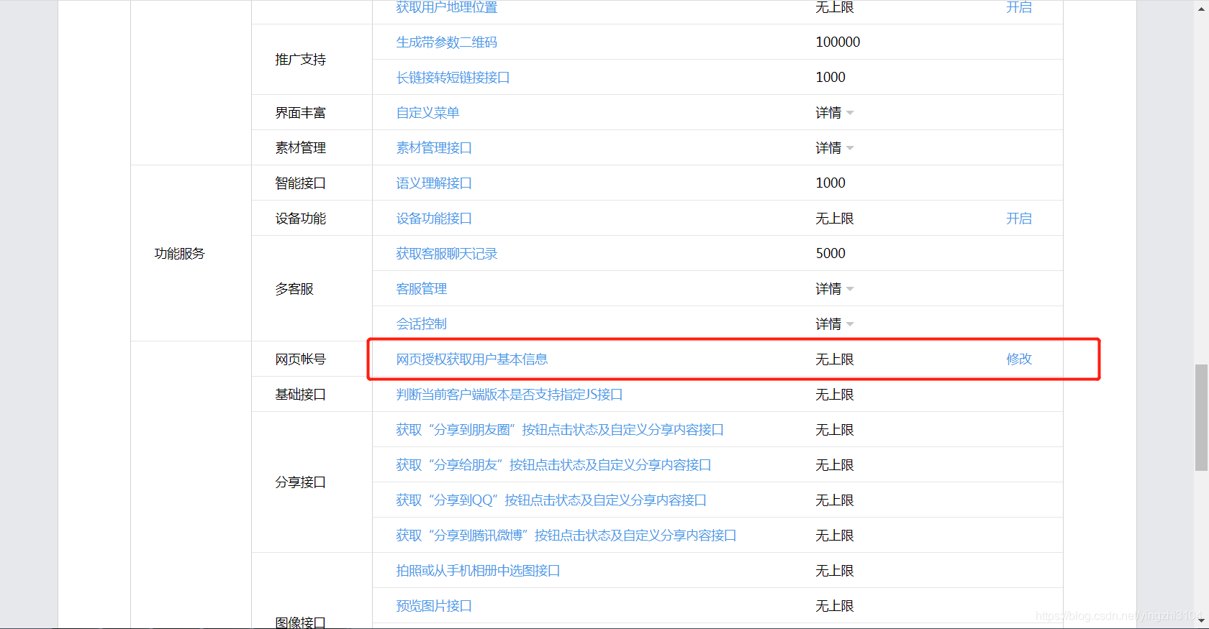Screen dimensions: 1209x629
Task: Open 获取客服聊天记录 link
Action: tap(446, 254)
